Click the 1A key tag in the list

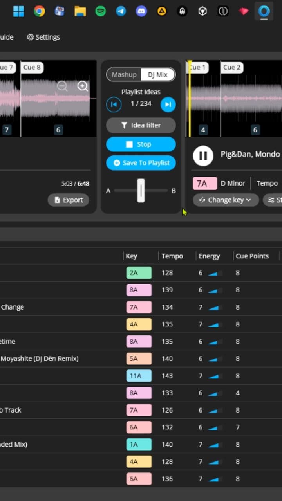pyautogui.click(x=139, y=444)
